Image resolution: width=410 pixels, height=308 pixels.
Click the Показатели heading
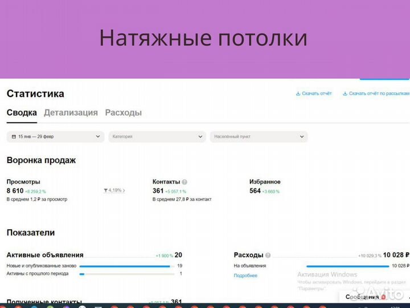pyautogui.click(x=31, y=233)
